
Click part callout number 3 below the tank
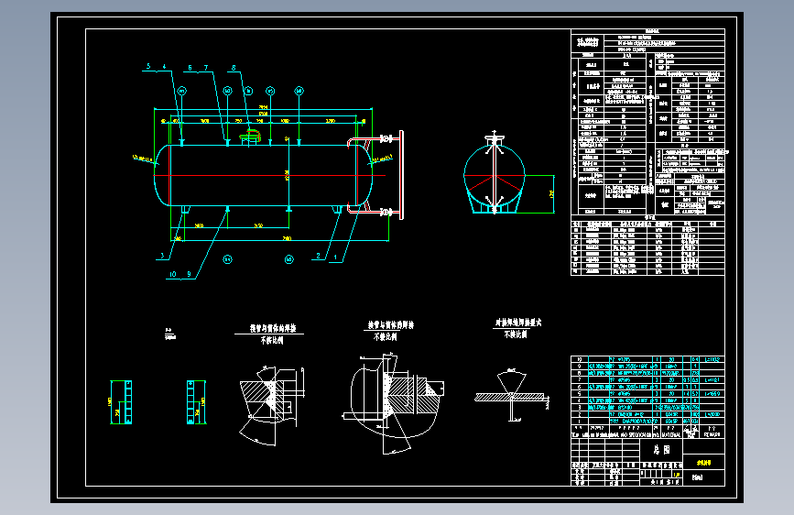(162, 256)
